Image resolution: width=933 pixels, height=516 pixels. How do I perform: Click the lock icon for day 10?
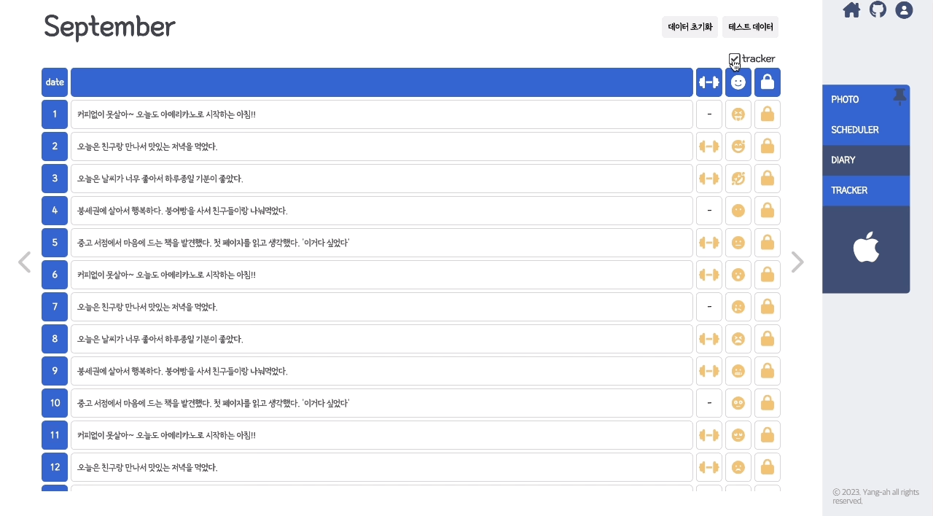768,403
